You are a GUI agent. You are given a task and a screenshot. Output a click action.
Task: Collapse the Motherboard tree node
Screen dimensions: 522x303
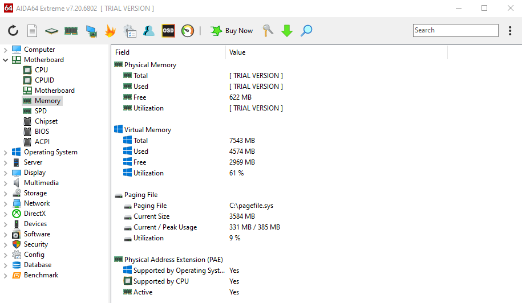pos(5,60)
